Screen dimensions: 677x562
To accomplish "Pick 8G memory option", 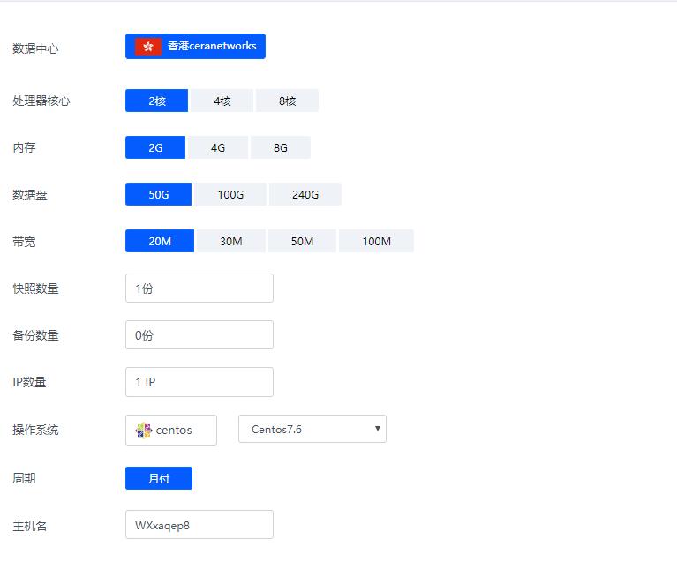I will point(280,147).
